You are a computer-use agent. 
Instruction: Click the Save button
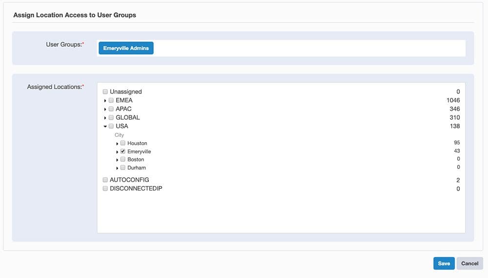(x=444, y=263)
